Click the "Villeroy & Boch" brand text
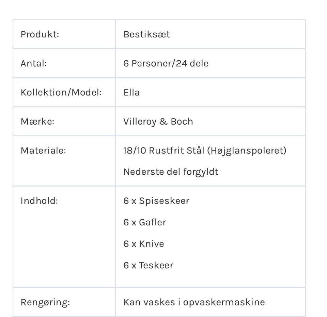The width and height of the screenshot is (327, 317). coord(158,122)
